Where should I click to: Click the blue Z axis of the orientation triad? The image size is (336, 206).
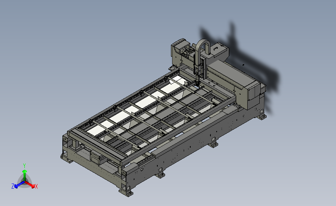tap(20, 185)
